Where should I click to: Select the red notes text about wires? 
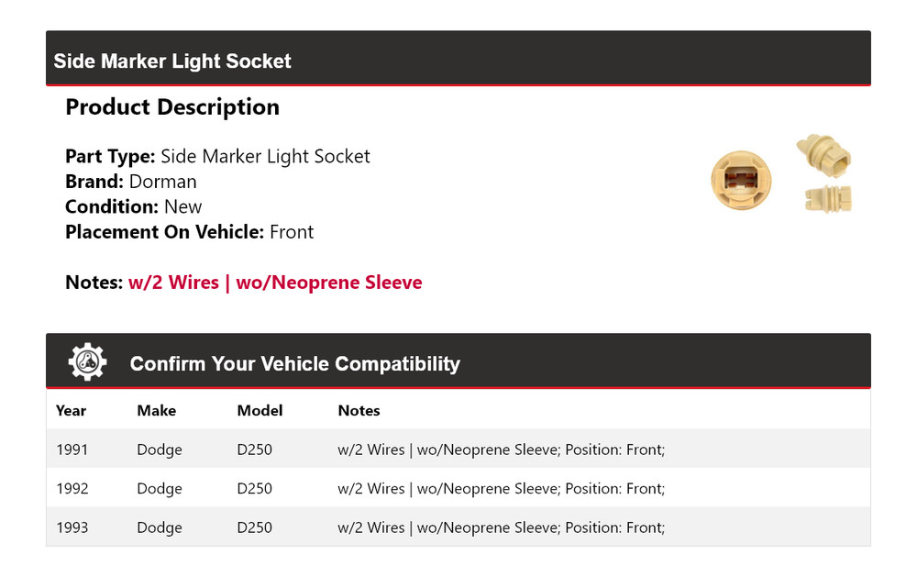pos(275,283)
